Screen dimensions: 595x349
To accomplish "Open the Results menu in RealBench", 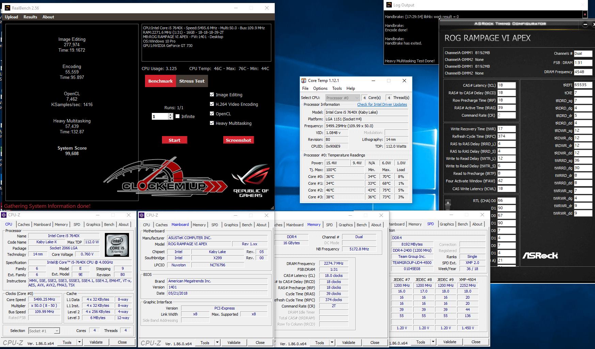I will coord(30,17).
